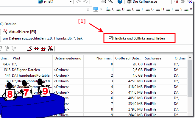Click <Ordner> cell in ThunderbirdPortable row
The width and height of the screenshot is (195, 118).
[x=61, y=75]
